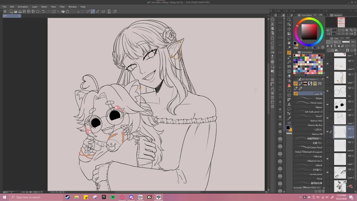The height and width of the screenshot is (201, 357).
Task: Choose the soft chalk pencil <3 brush
Action: (x=308, y=112)
